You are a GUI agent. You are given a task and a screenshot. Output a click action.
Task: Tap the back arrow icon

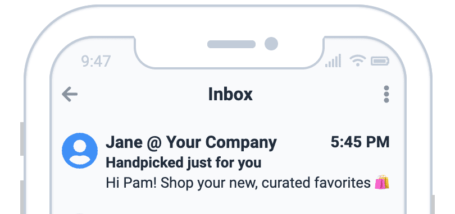click(70, 94)
